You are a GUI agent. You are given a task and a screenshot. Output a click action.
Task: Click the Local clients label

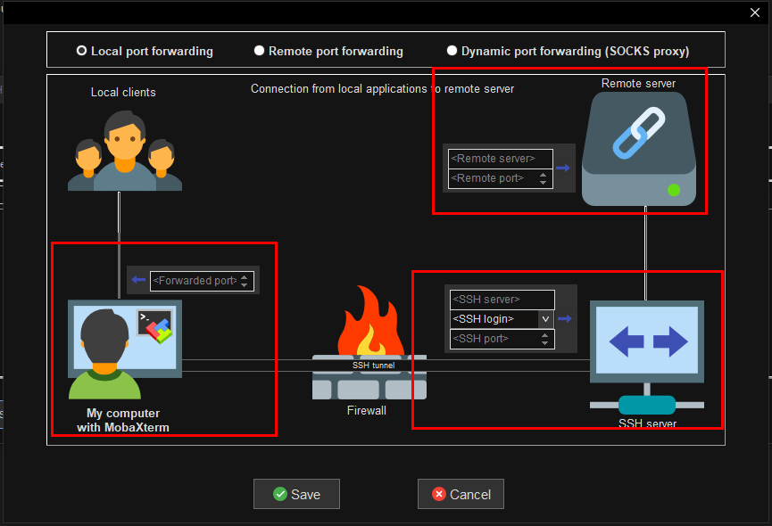tap(123, 93)
